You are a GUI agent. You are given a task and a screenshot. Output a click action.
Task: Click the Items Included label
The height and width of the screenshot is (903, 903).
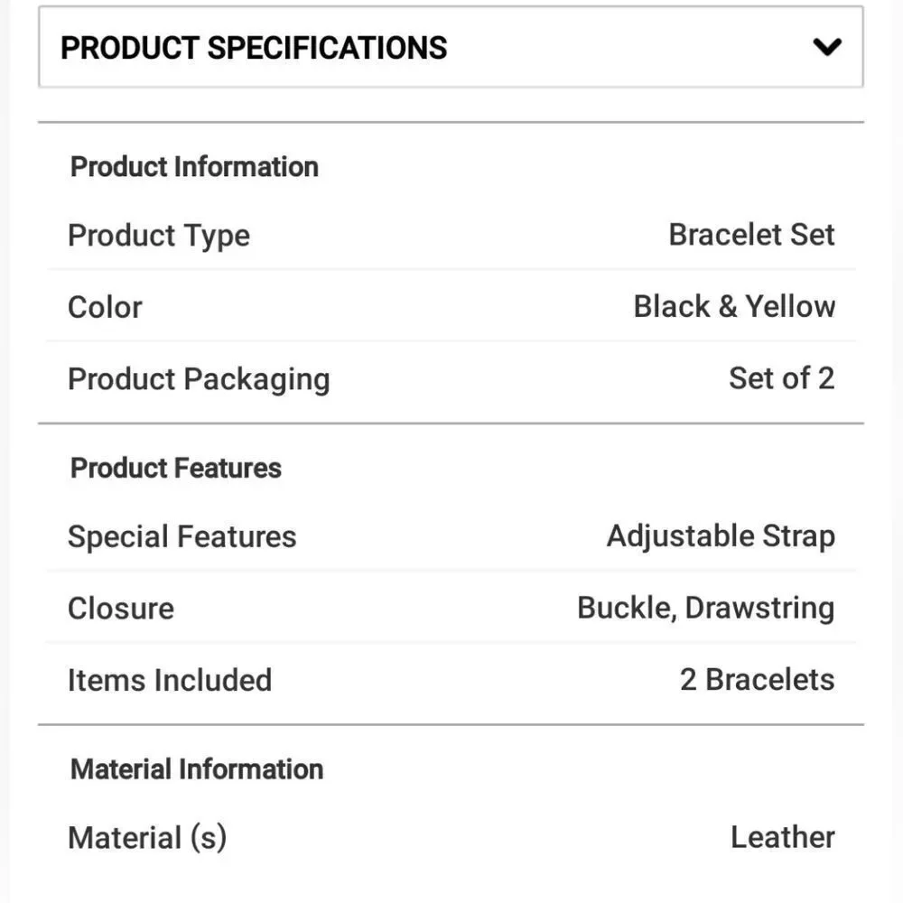(170, 680)
